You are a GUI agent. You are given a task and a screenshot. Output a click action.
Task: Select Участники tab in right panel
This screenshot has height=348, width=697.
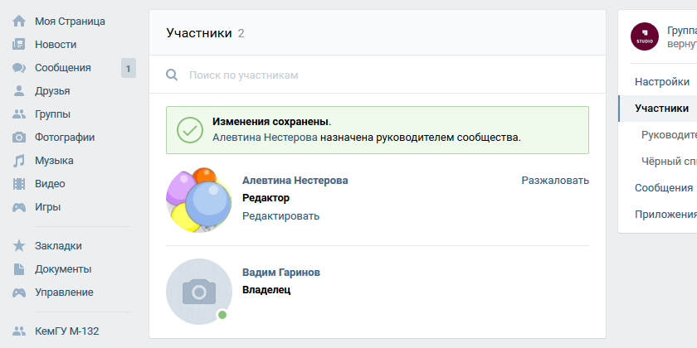click(x=658, y=109)
